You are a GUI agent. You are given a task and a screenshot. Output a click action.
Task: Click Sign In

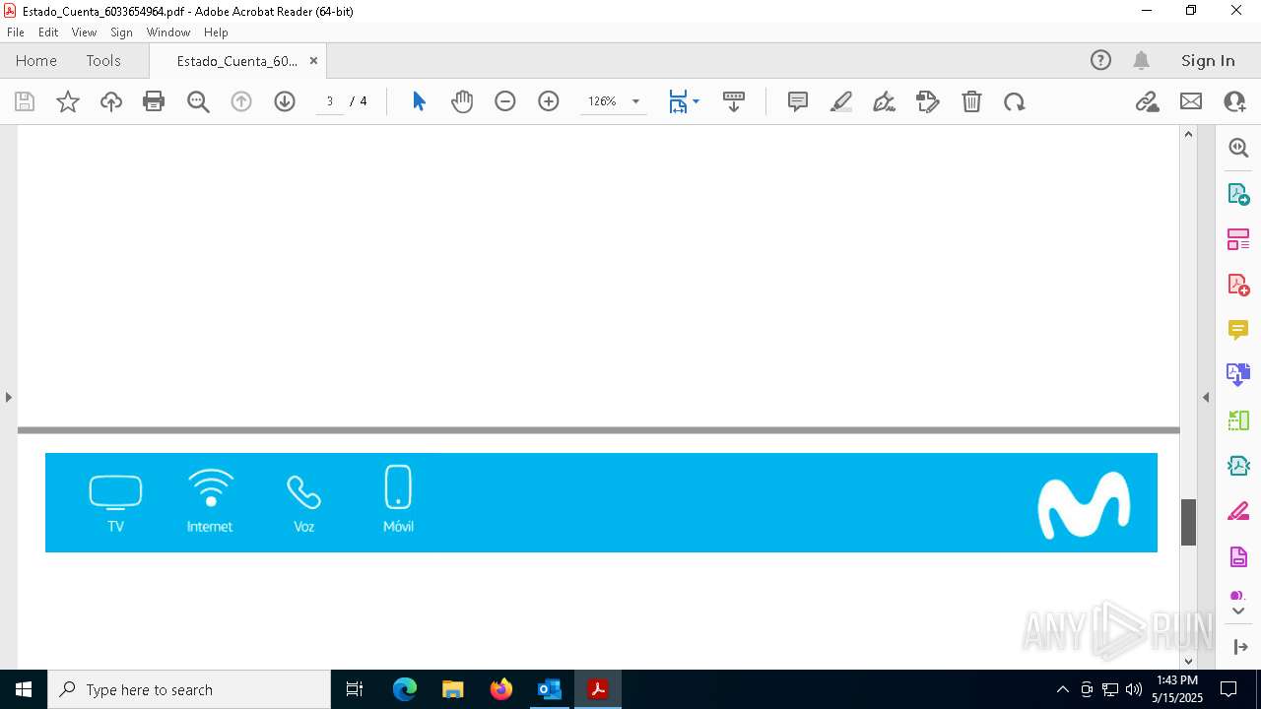[1208, 60]
